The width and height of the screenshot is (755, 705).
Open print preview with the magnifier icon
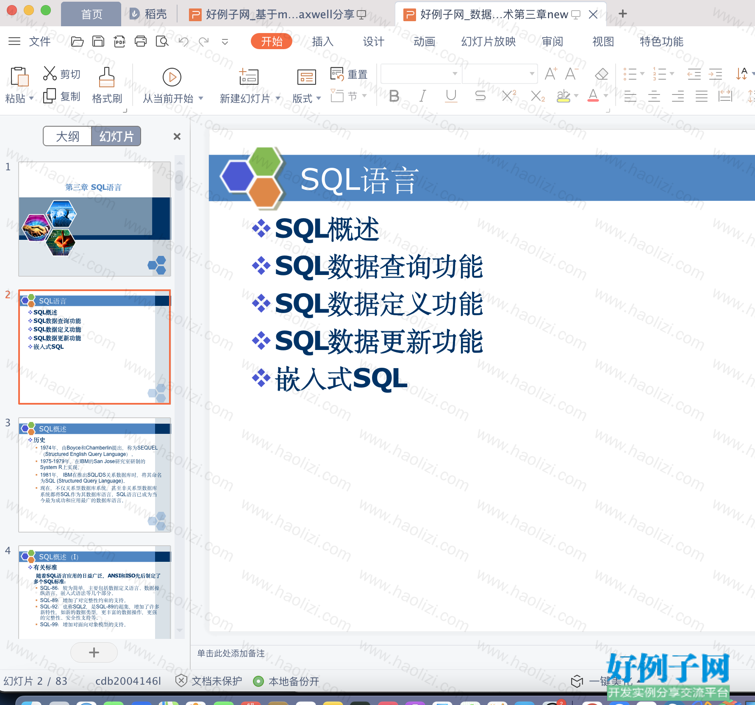[162, 41]
